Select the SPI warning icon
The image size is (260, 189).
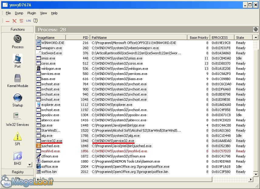click(x=18, y=136)
